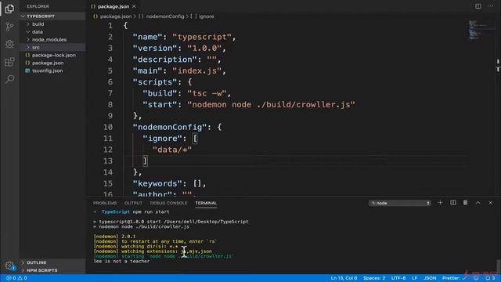Split the editor to the right
Viewport: 501px width, 282px height.
pyautogui.click(x=478, y=6)
